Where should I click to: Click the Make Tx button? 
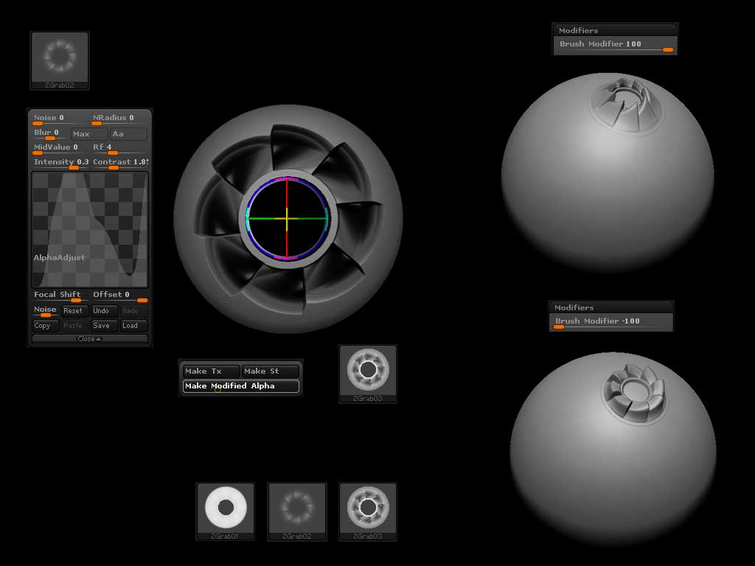point(211,371)
